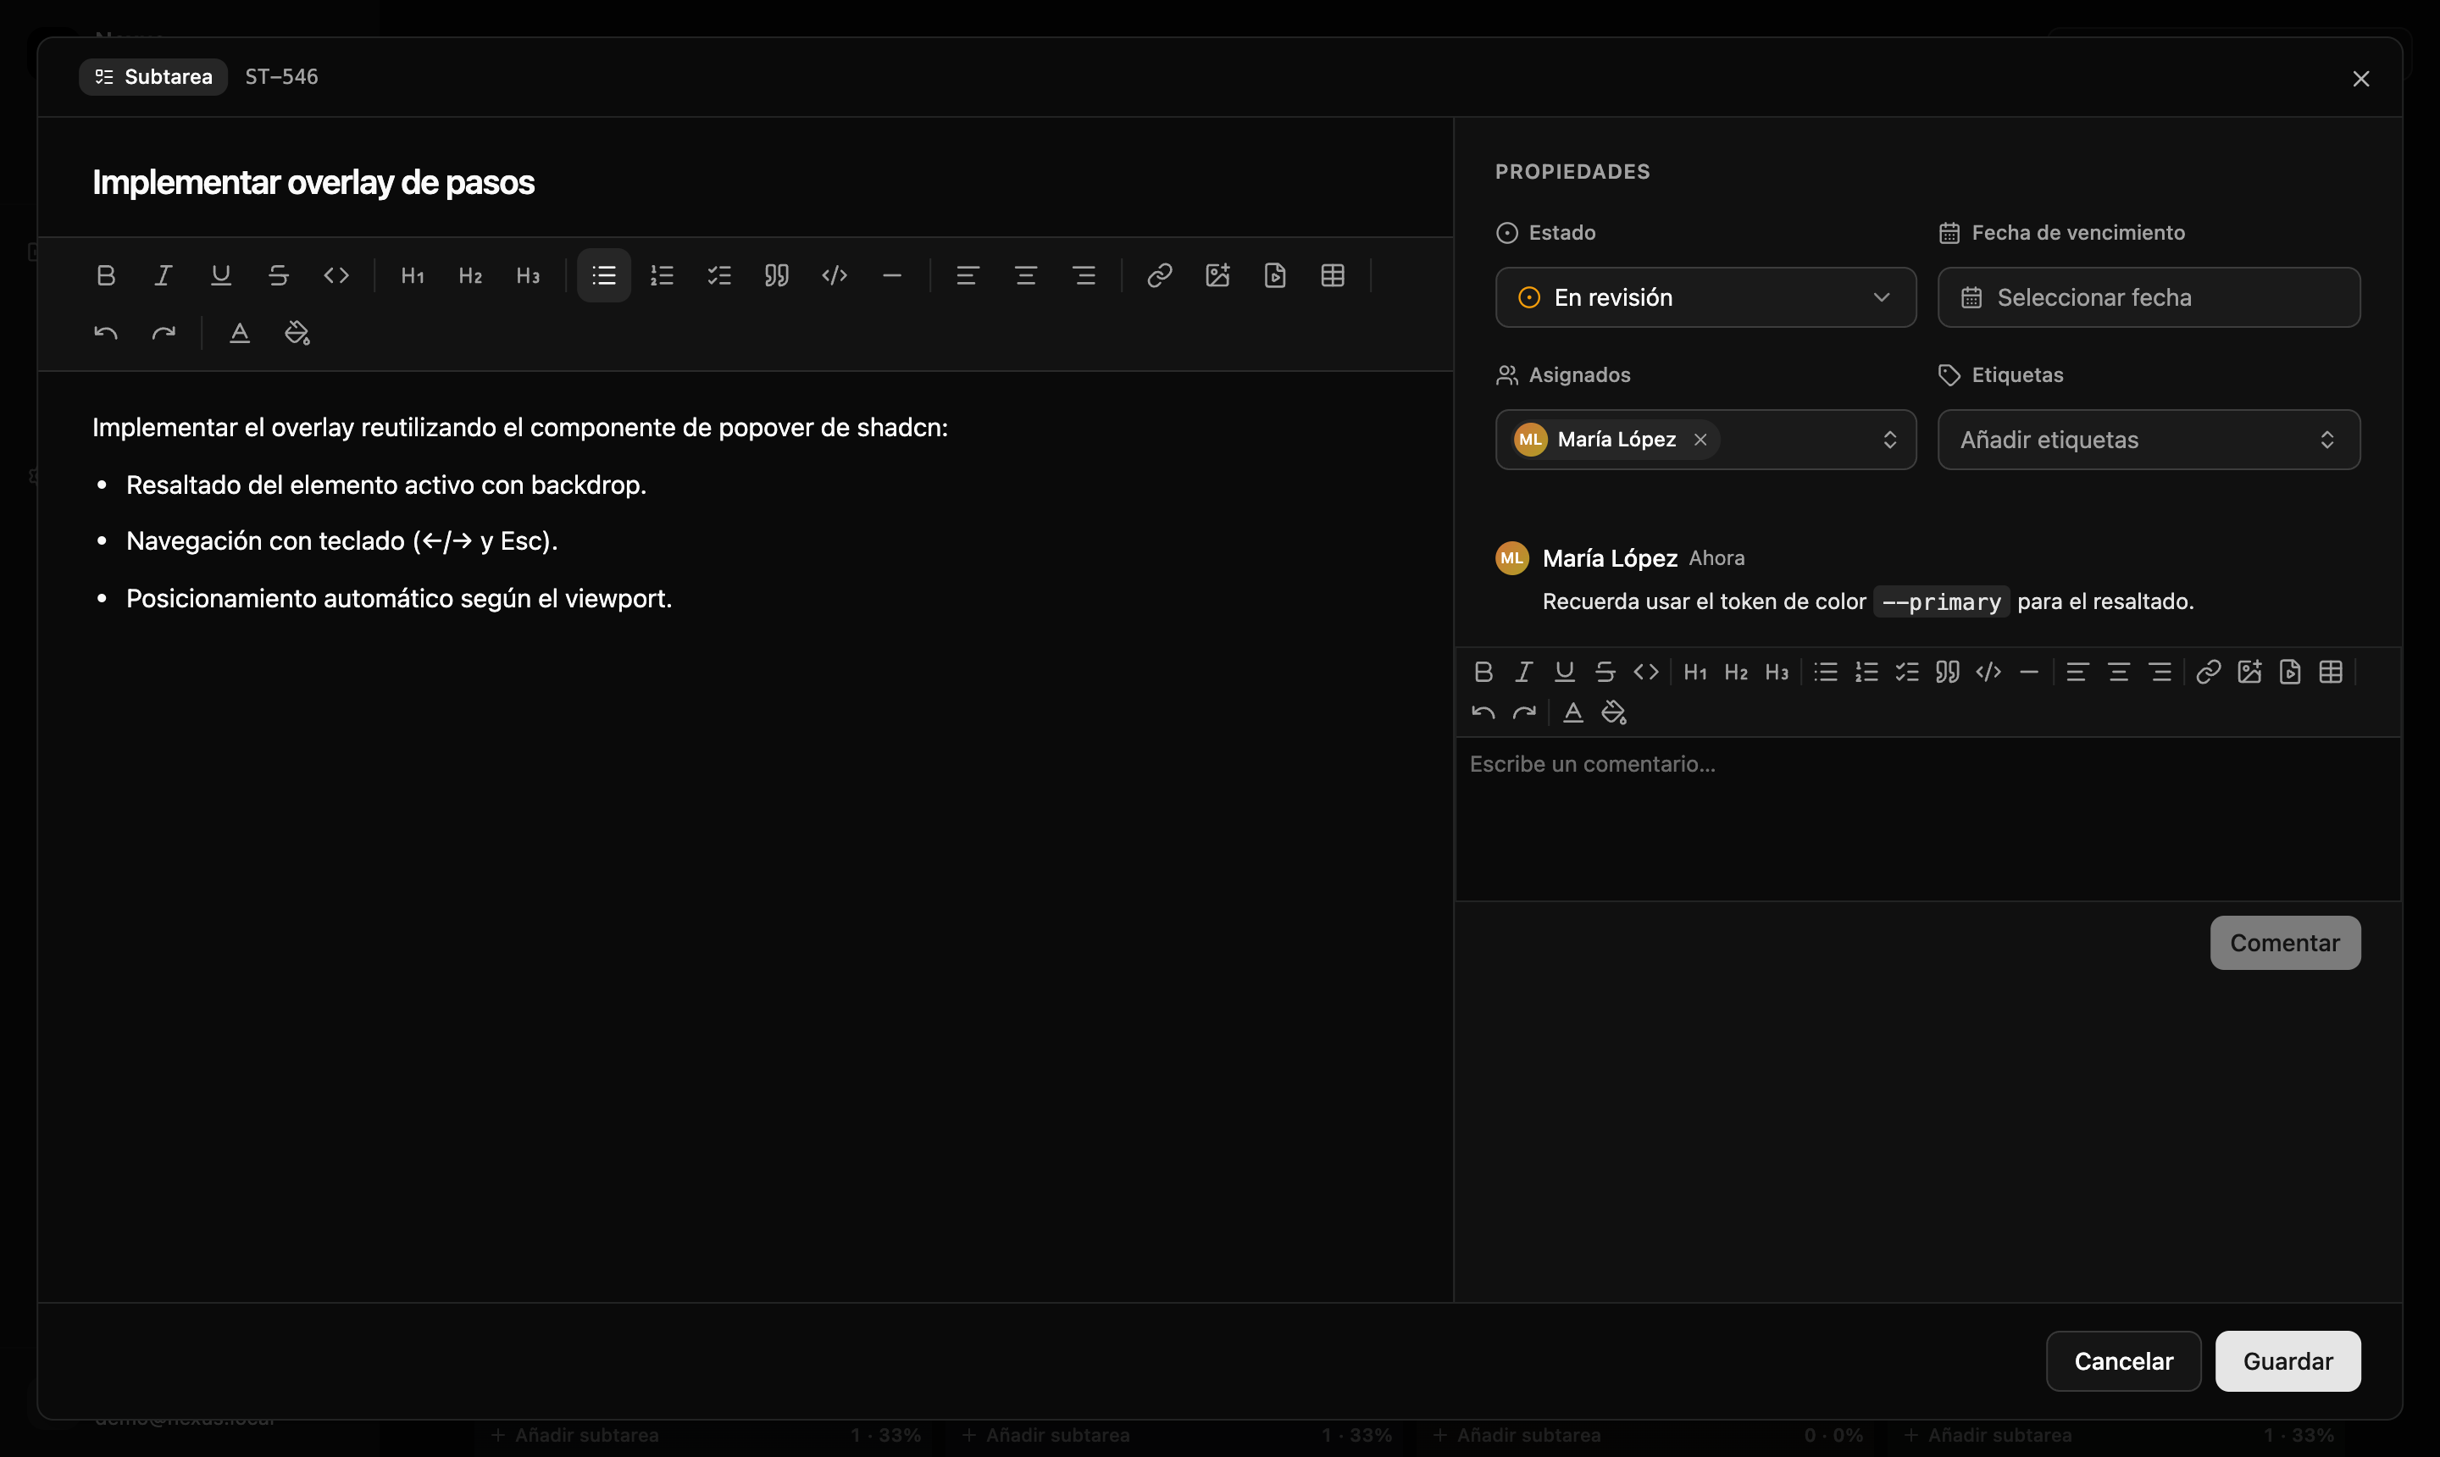This screenshot has height=1457, width=2440.
Task: Click the Escribe un comentario field
Action: pos(1928,819)
